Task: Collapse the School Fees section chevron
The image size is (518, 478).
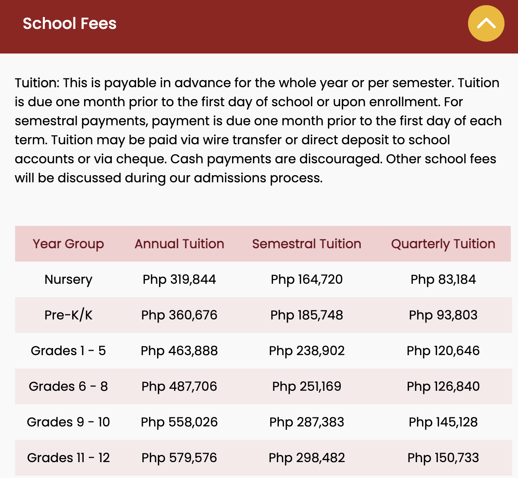Action: 486,23
